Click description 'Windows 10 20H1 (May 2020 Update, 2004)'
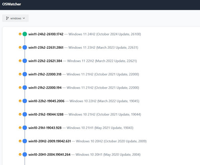Image resolution: width=200 pixels, height=165 pixels. tap(108, 155)
